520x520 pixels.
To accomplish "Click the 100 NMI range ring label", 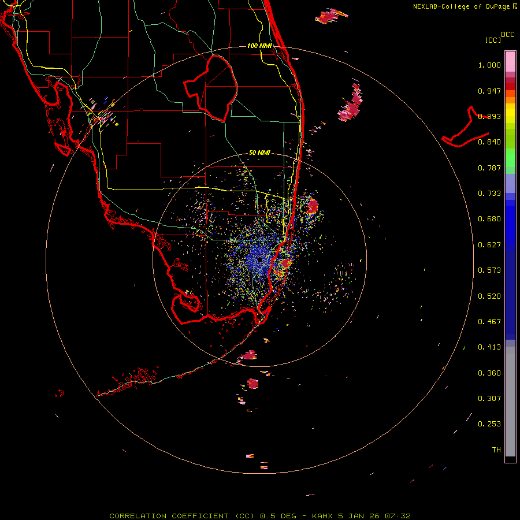I will pyautogui.click(x=259, y=46).
